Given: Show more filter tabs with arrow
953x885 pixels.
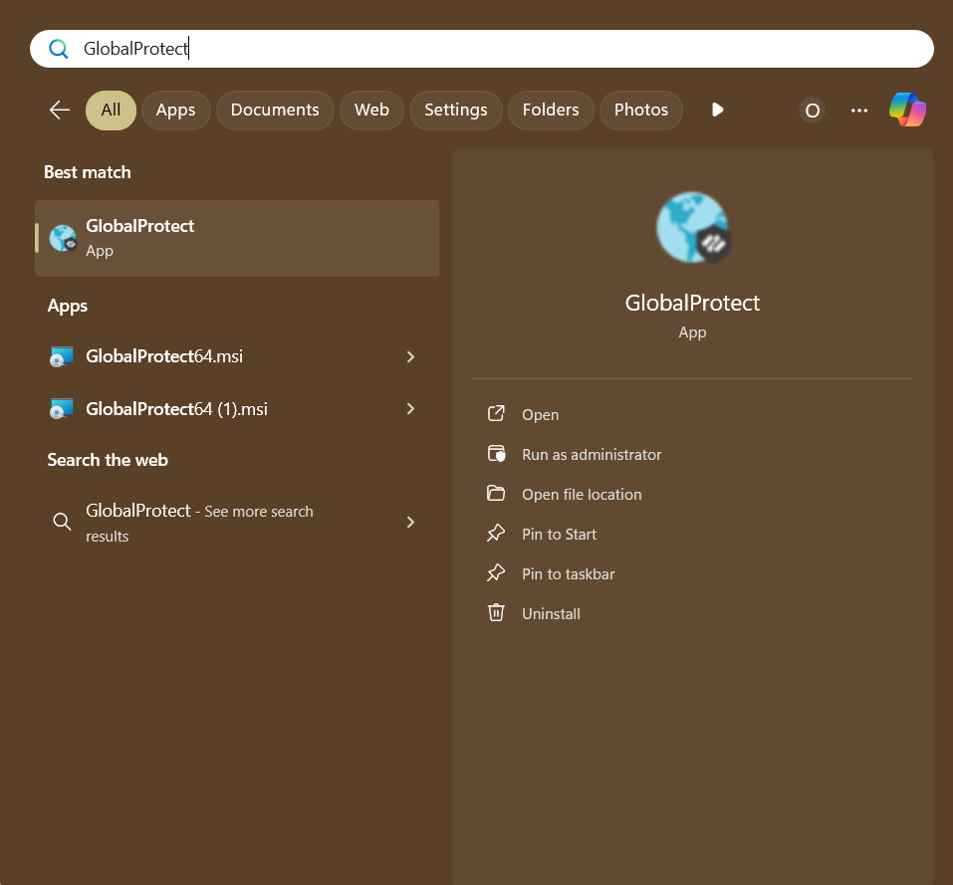Looking at the screenshot, I should (x=717, y=110).
